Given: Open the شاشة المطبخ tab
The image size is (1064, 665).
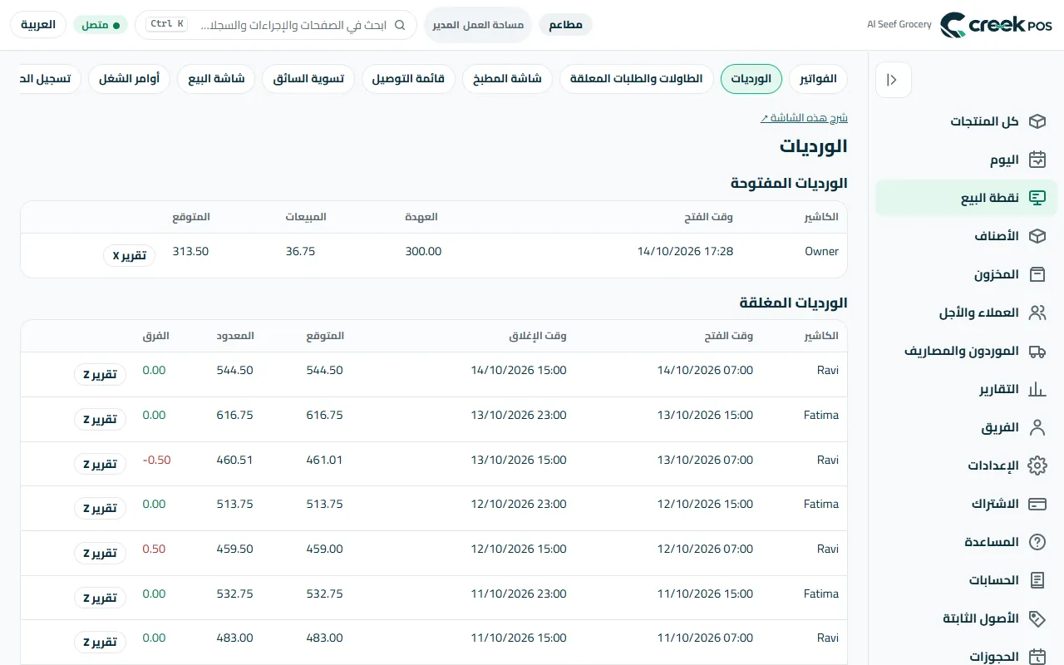Looking at the screenshot, I should [507, 79].
